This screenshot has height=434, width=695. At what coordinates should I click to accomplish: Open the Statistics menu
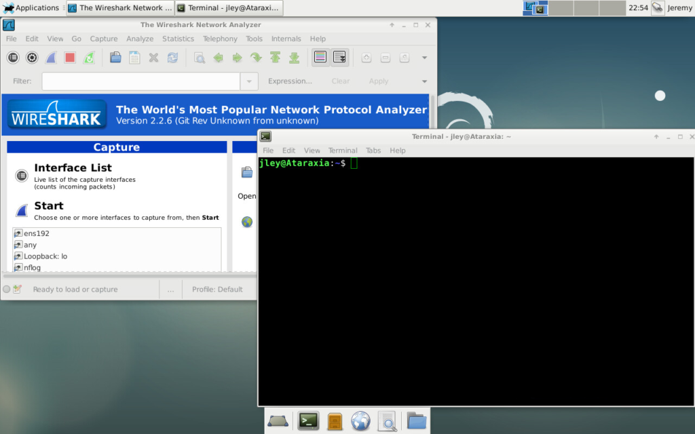pyautogui.click(x=179, y=39)
